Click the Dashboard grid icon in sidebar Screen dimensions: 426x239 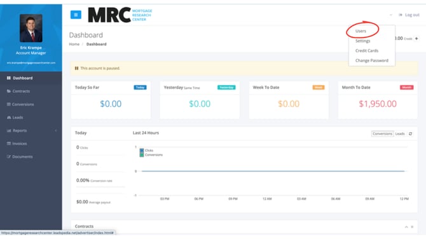click(x=9, y=78)
